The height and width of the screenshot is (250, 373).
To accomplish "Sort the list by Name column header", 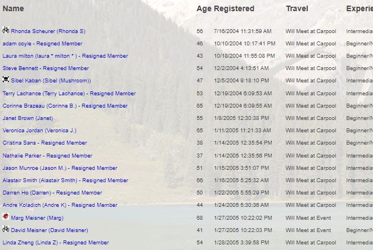I will pyautogui.click(x=14, y=8).
